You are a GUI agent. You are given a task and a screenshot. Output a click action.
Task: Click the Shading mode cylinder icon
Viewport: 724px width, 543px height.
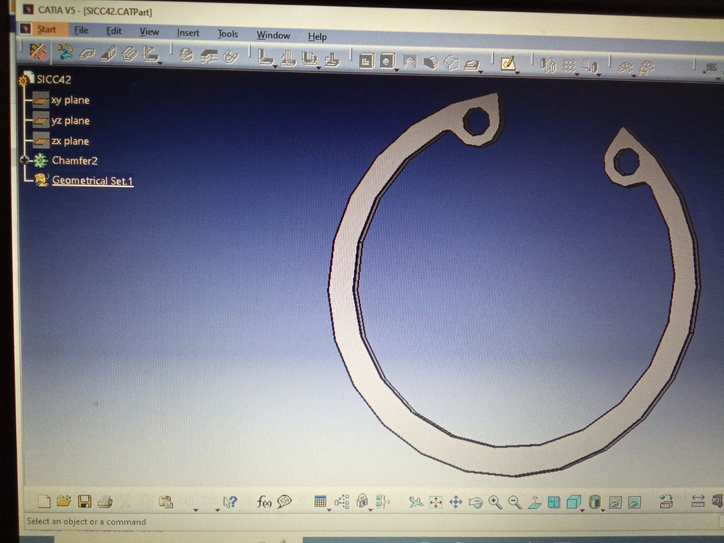(x=594, y=502)
